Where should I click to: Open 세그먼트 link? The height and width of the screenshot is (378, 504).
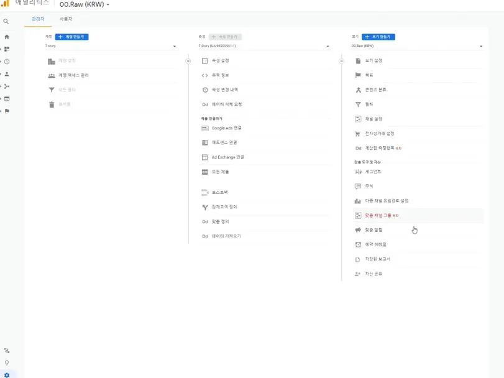[373, 172]
